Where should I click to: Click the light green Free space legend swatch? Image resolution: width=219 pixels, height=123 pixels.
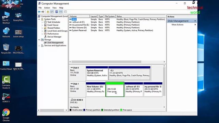pyautogui.click(x=121, y=110)
